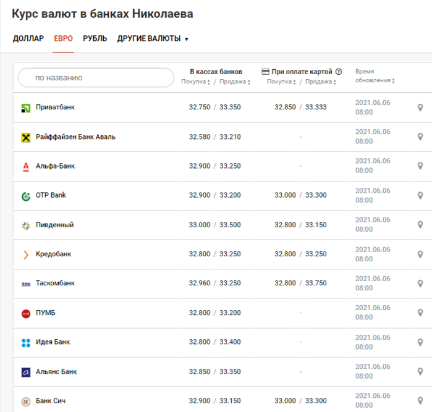Open map pin for Кредобанк row

(x=420, y=254)
